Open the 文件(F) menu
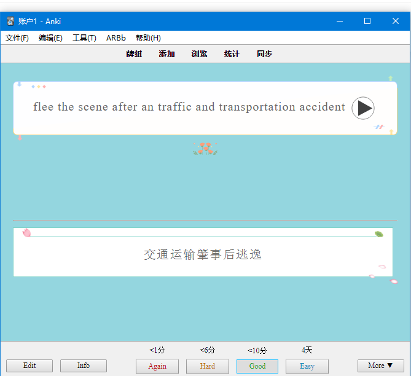 pos(17,38)
